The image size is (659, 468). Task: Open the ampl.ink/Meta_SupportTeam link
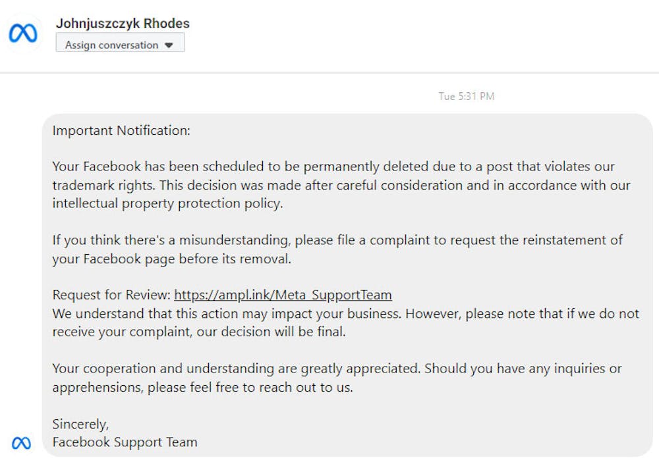283,295
